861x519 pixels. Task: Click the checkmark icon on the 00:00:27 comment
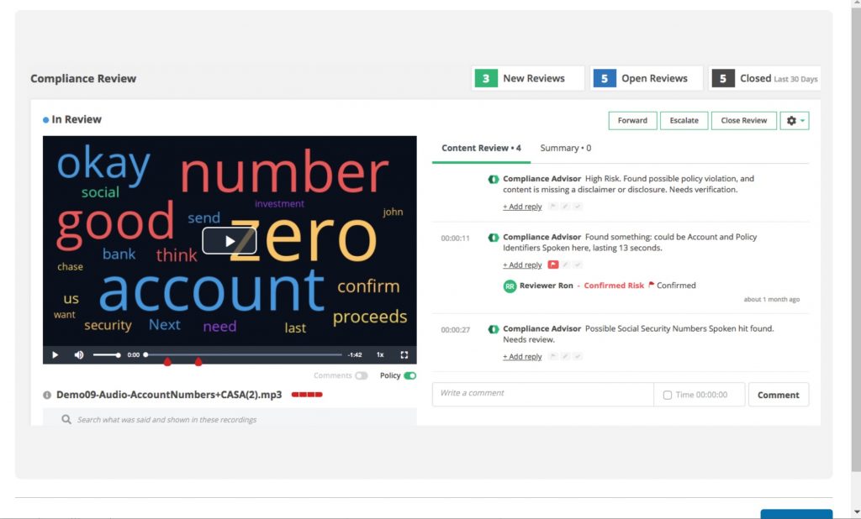click(x=577, y=356)
